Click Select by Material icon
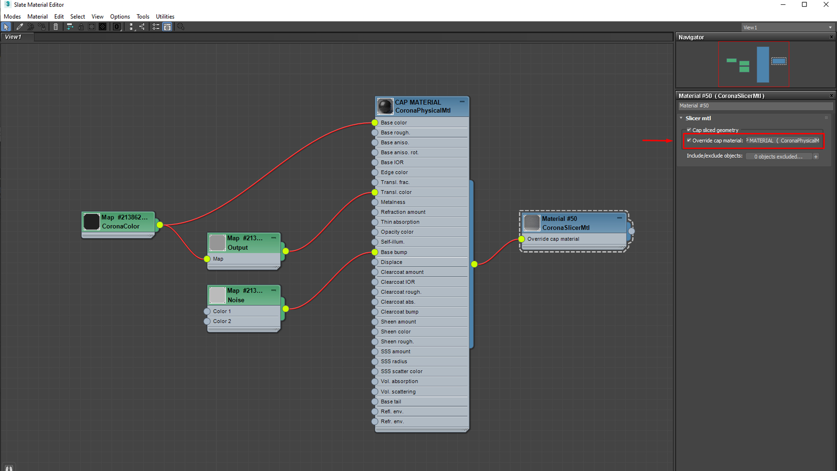The image size is (837, 471). tap(181, 27)
